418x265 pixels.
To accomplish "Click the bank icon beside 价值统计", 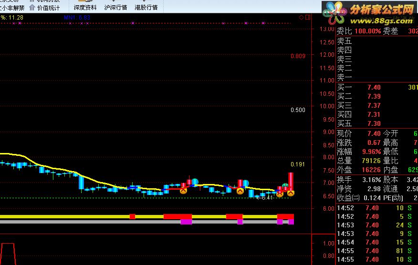I will click(x=32, y=8).
